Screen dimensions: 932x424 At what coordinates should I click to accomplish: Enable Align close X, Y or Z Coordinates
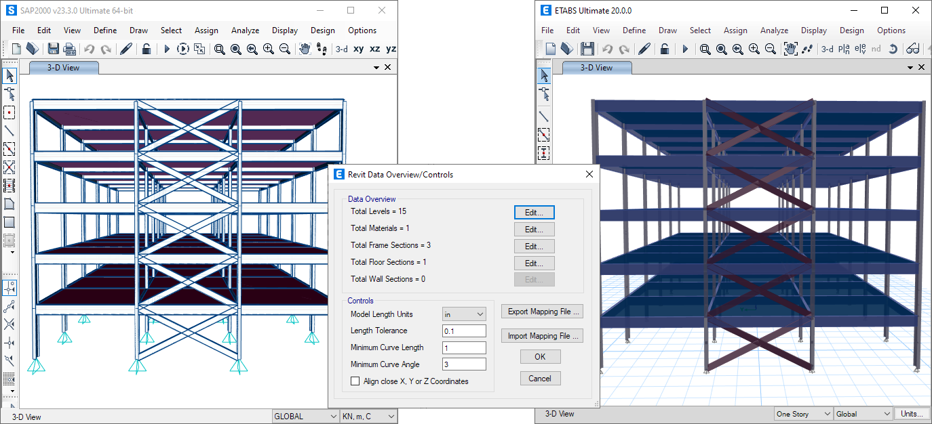355,380
